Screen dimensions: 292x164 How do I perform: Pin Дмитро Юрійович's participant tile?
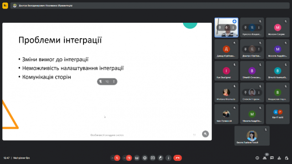[x=245, y=49]
